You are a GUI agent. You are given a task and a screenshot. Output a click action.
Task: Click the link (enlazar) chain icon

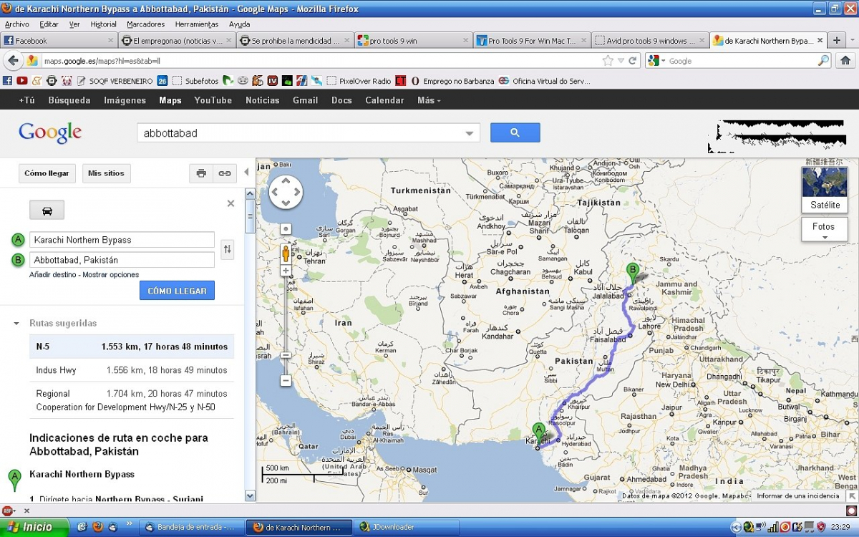click(x=225, y=173)
